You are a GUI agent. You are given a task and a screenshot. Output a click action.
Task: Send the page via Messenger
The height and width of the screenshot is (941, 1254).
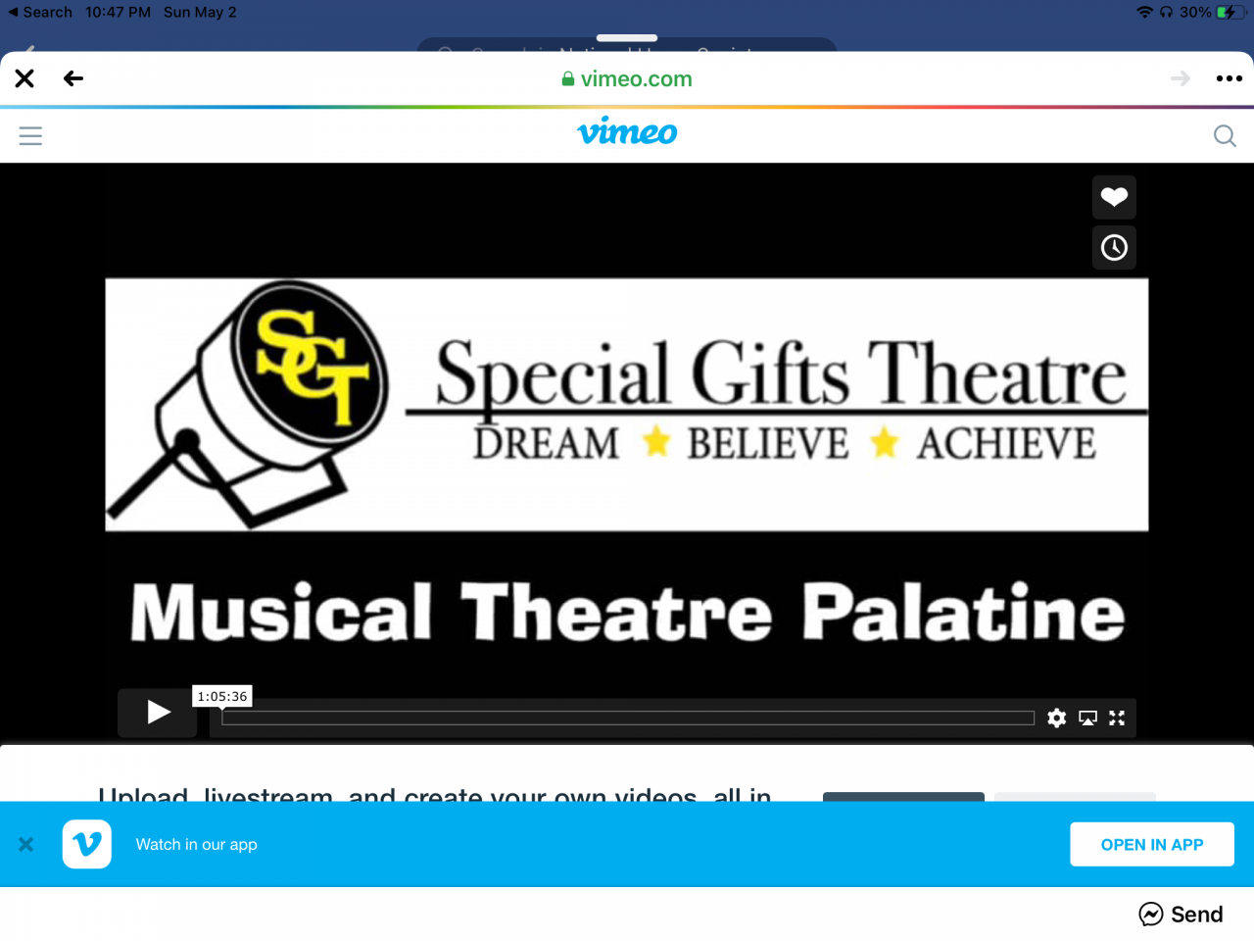[1181, 915]
